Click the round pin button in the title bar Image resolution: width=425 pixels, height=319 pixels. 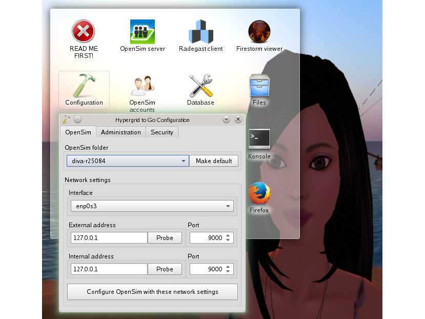click(x=77, y=119)
